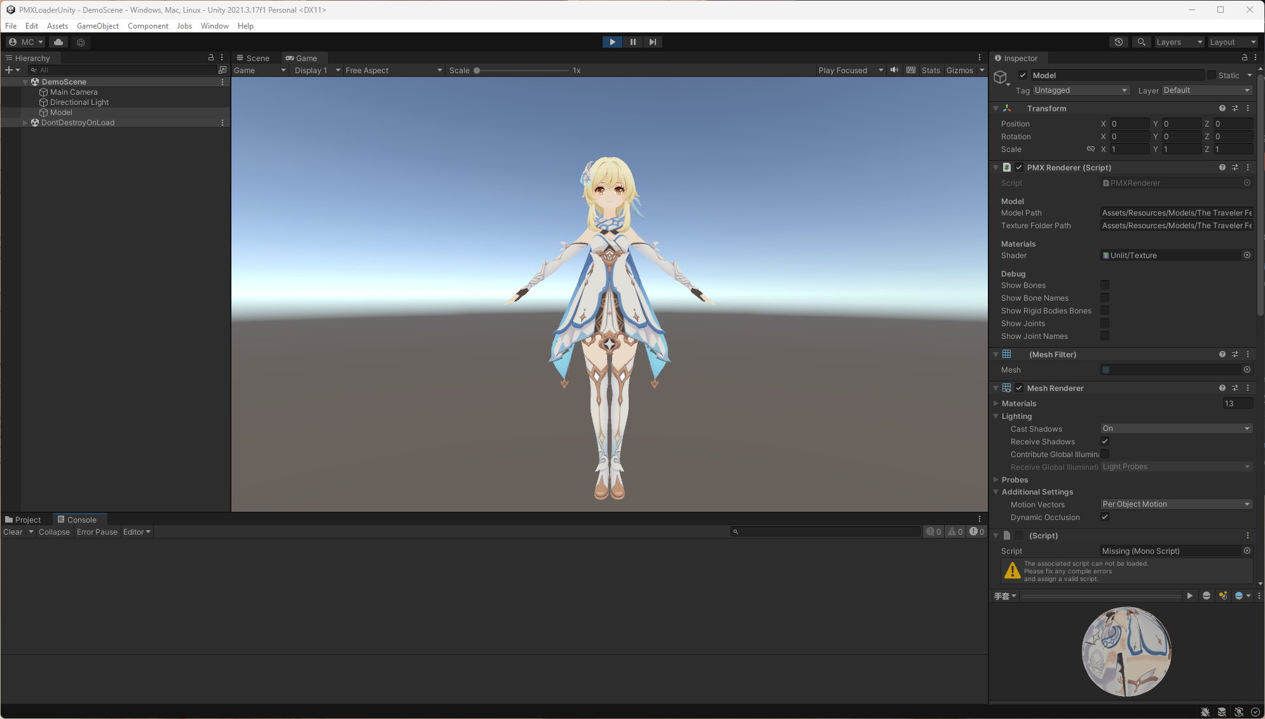Switch to the Scene tab
The image size is (1265, 719).
click(x=253, y=58)
